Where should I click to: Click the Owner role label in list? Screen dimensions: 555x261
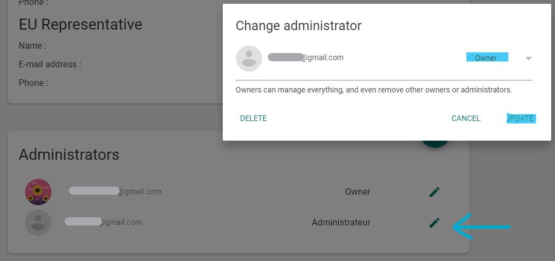pyautogui.click(x=357, y=192)
